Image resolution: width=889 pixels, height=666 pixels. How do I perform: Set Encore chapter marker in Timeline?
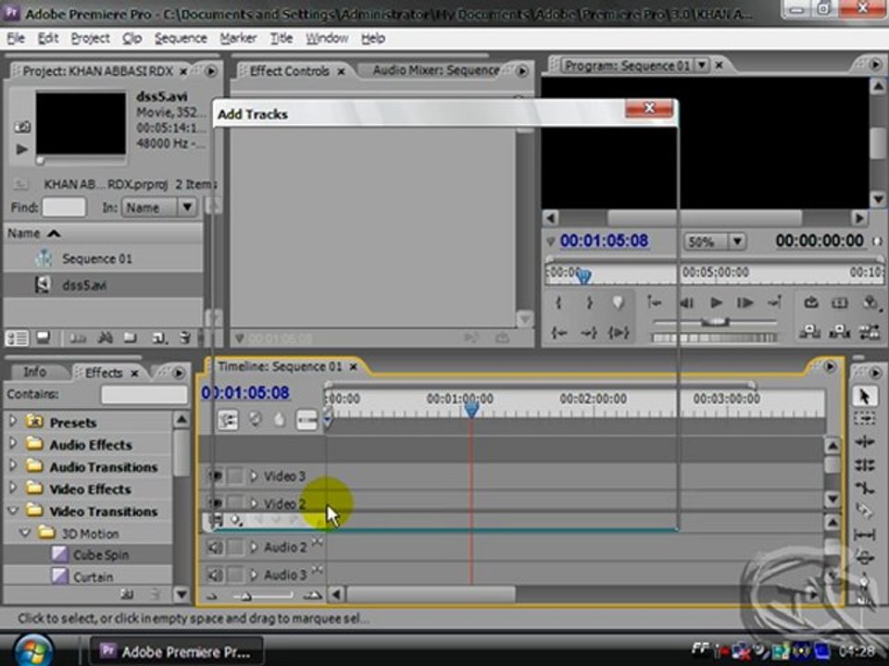[x=255, y=420]
